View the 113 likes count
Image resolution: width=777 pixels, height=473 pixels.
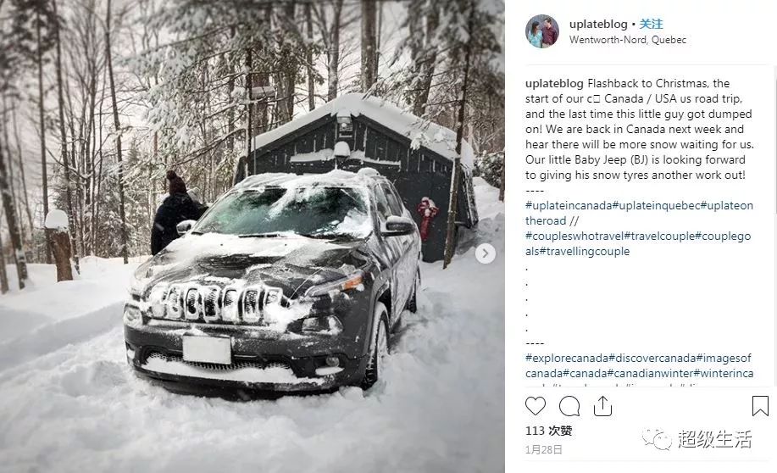point(548,431)
